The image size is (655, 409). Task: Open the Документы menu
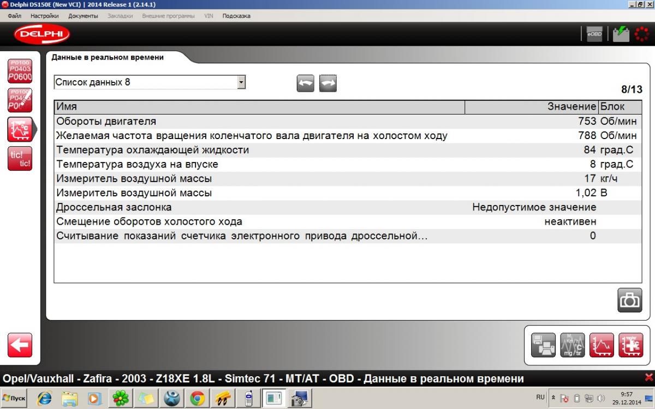[83, 16]
